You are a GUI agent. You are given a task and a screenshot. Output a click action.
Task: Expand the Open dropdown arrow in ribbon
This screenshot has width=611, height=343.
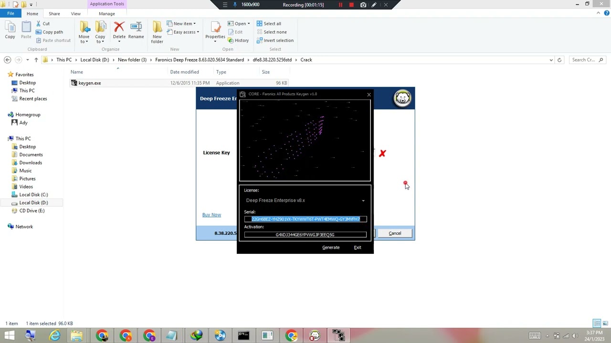point(249,23)
